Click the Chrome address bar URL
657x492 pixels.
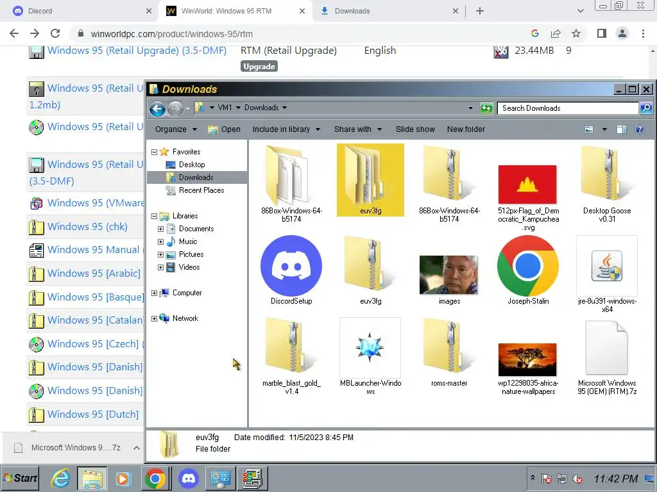pyautogui.click(x=172, y=34)
